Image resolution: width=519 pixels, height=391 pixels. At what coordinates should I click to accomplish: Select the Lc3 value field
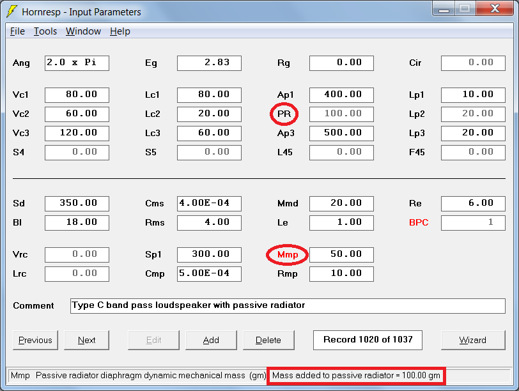(x=209, y=134)
